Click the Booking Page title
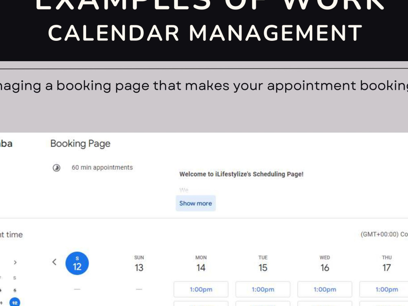The image size is (408, 306). pyautogui.click(x=80, y=144)
